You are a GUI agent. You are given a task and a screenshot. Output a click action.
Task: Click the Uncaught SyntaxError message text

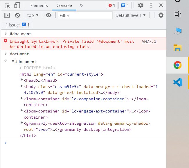72,44
